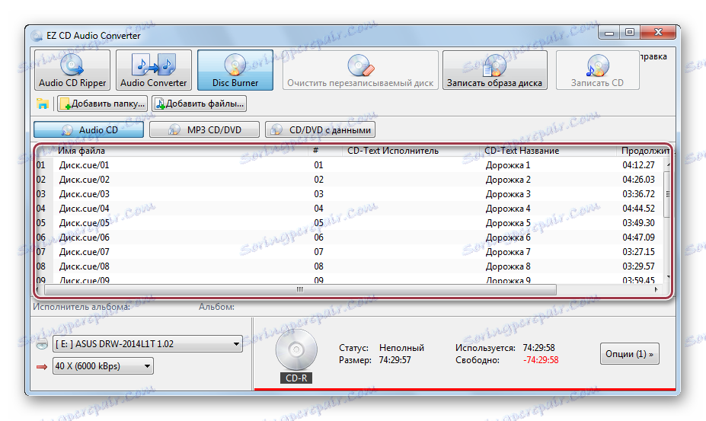
Task: Click the horizontal scrollbar thumb of track list
Action: click(300, 289)
